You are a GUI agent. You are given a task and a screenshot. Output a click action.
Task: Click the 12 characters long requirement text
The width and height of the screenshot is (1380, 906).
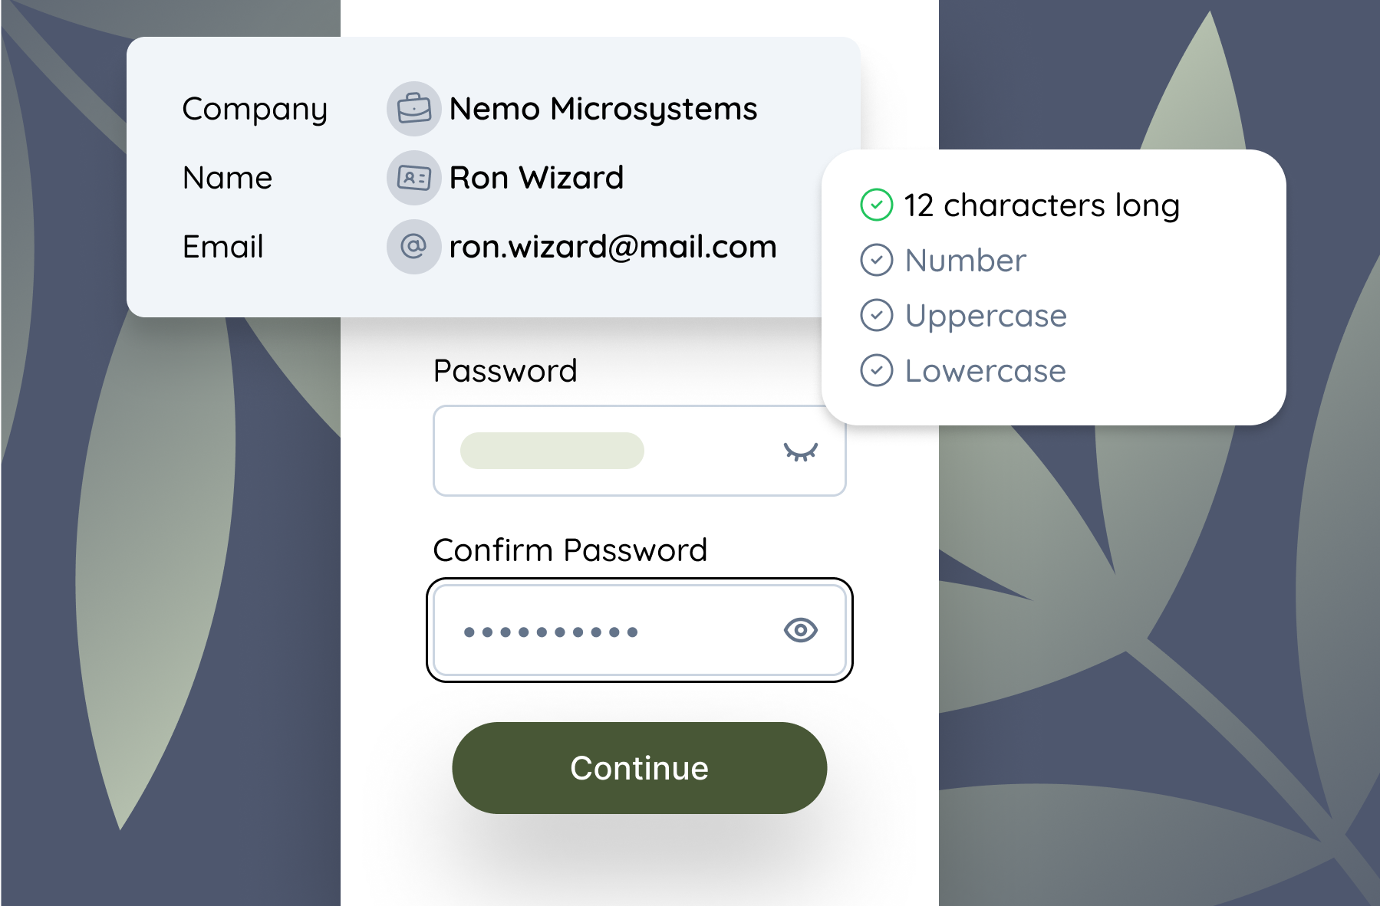(x=1041, y=205)
